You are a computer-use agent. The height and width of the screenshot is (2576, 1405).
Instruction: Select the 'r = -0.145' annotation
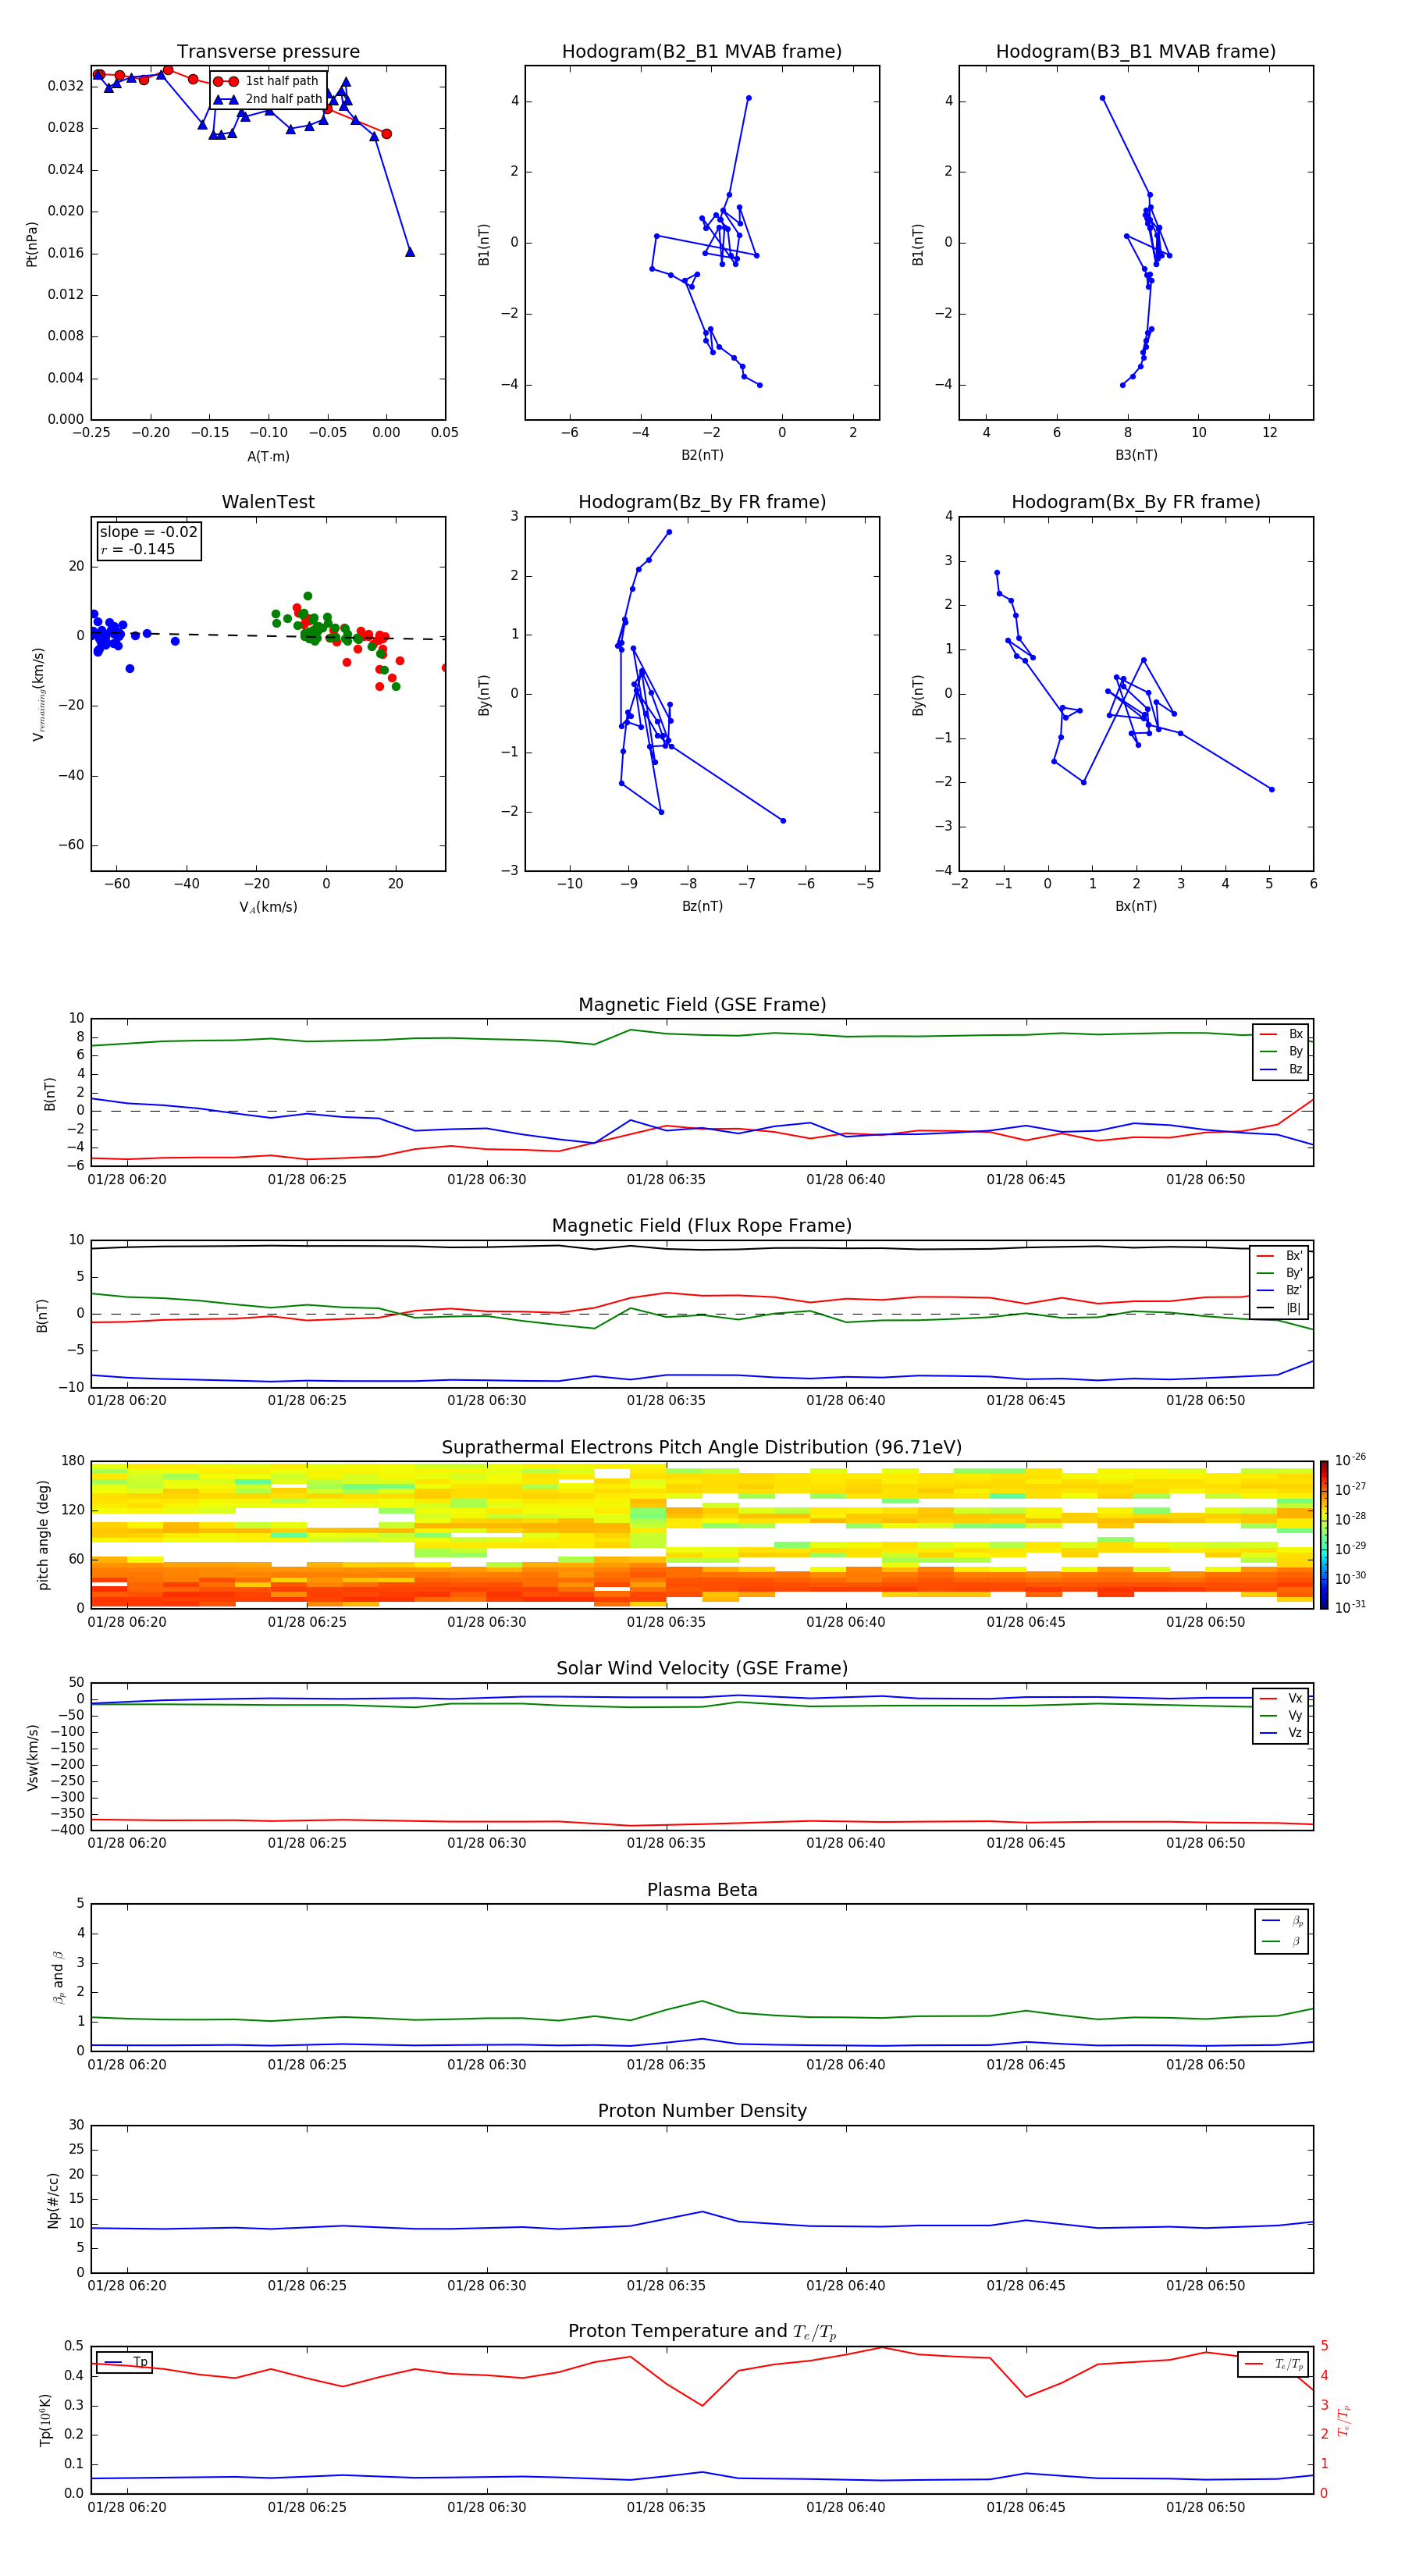coord(138,549)
